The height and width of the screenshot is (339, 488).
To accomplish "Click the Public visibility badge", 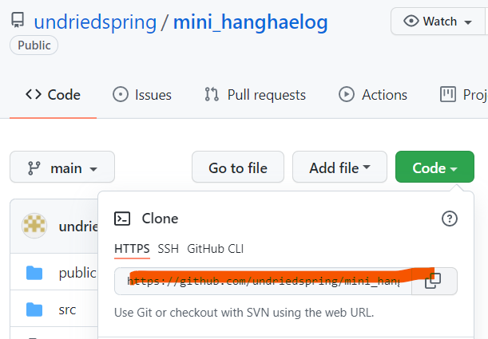I will pyautogui.click(x=34, y=45).
